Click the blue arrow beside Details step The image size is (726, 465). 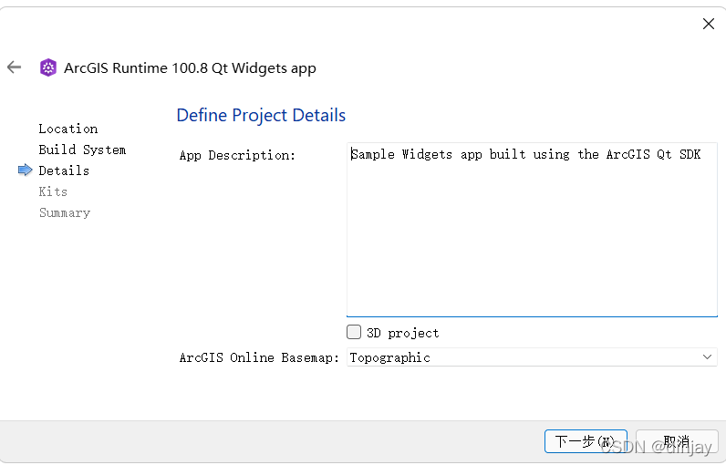point(25,170)
